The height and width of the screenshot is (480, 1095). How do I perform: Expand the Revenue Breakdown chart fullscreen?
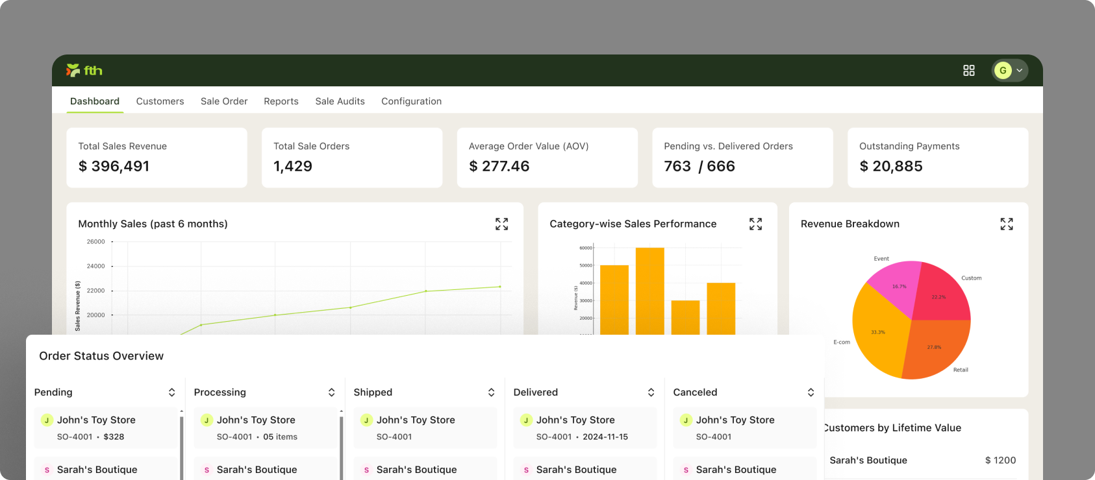click(x=1007, y=224)
